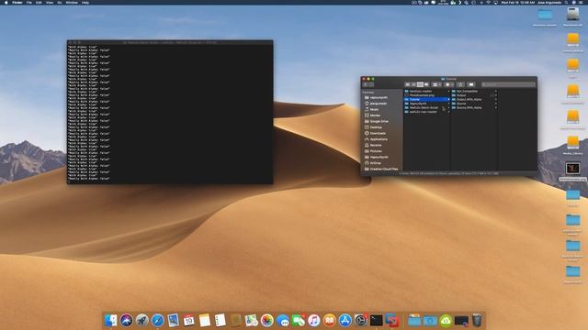Open the Finder action gear dropdown
This screenshot has width=588, height=330.
click(x=449, y=84)
